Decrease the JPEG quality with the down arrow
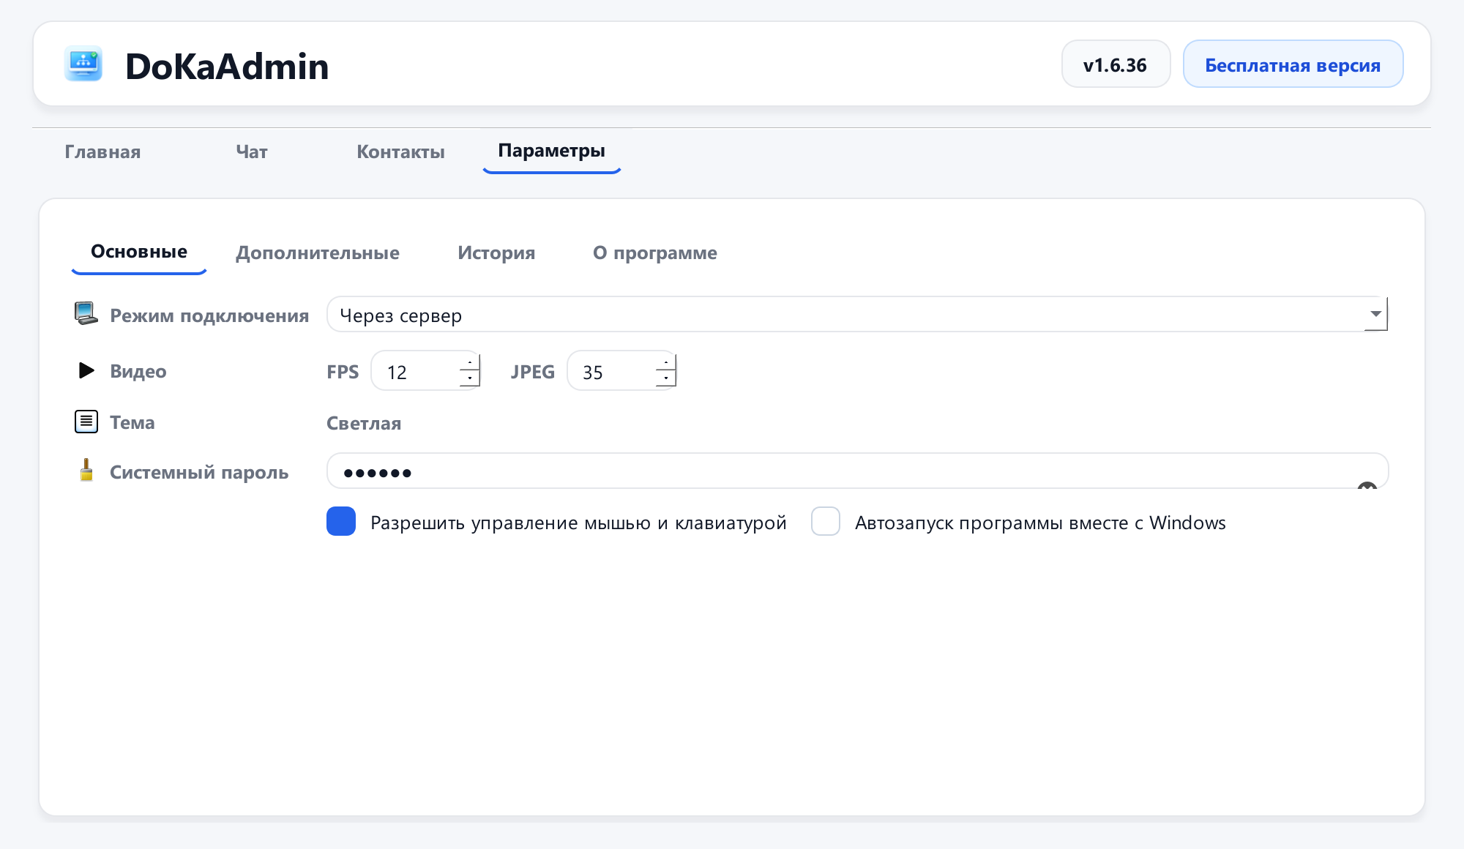Viewport: 1464px width, 849px height. point(666,378)
